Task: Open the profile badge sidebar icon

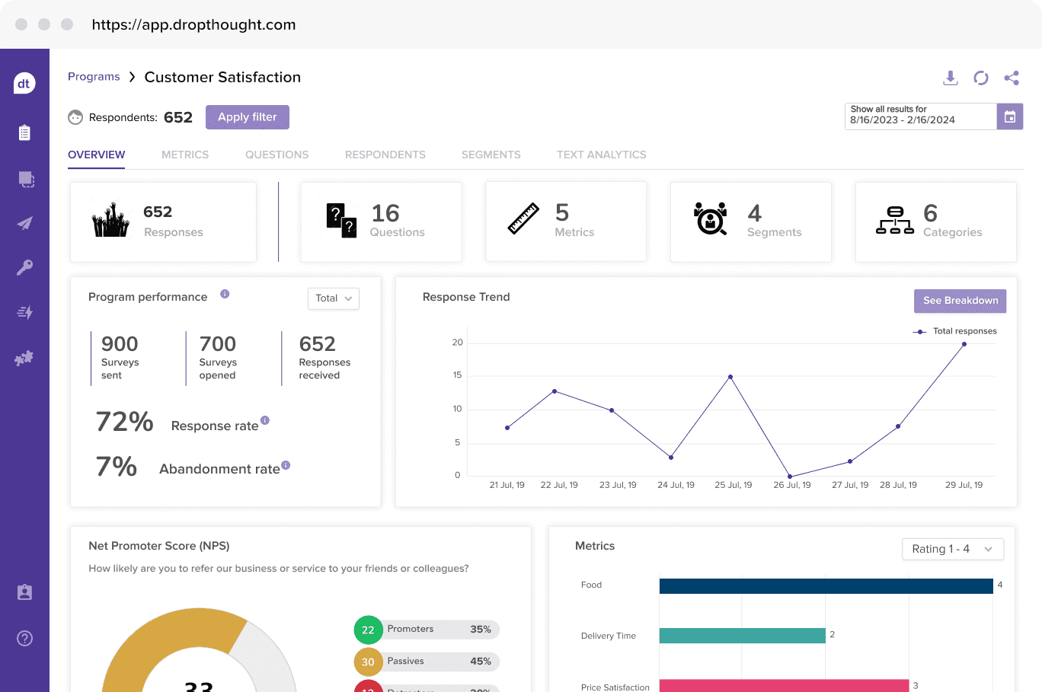Action: [x=24, y=592]
